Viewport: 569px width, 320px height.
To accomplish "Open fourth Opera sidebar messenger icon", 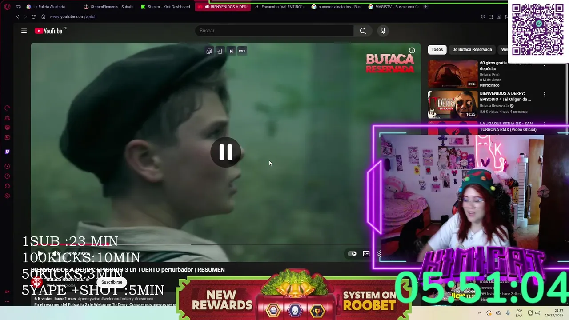I will tap(7, 137).
